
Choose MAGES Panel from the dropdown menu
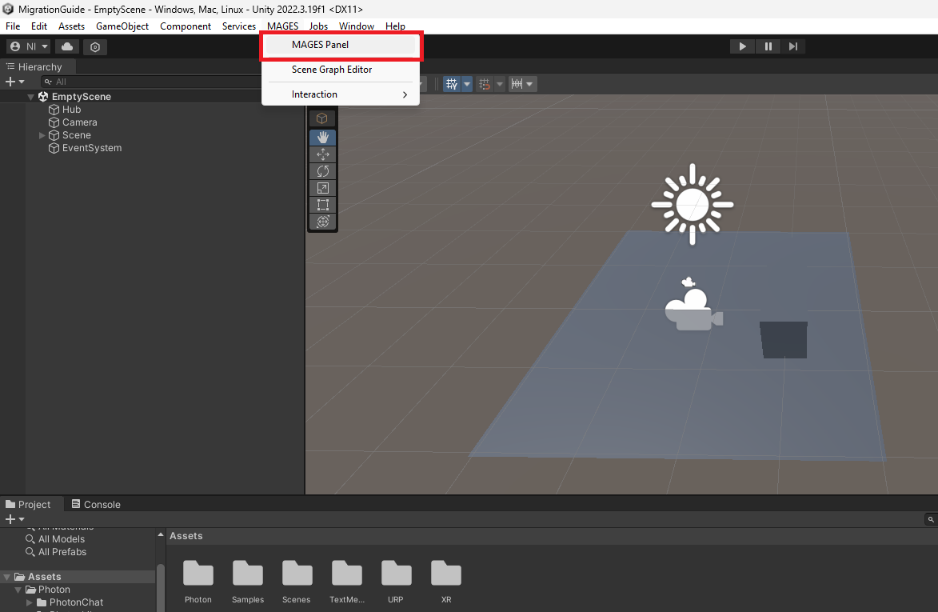[x=341, y=45]
